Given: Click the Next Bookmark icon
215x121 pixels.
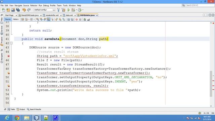Looking at the screenshot, I should tap(60, 19).
